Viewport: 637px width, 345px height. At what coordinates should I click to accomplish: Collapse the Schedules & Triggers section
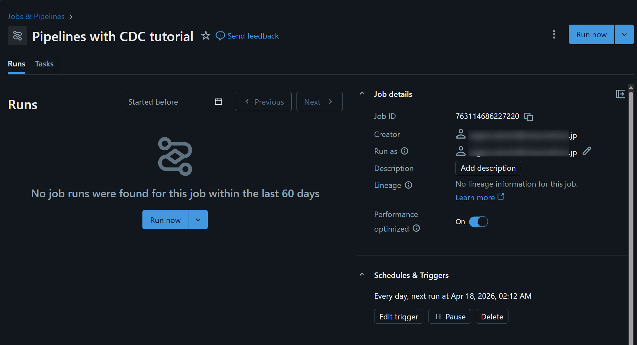coord(362,275)
